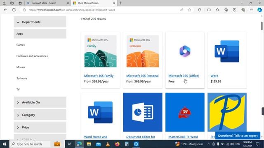Open tab actions menu icon
Image resolution: width=264 pixels, height=148 pixels.
click(x=20, y=3)
